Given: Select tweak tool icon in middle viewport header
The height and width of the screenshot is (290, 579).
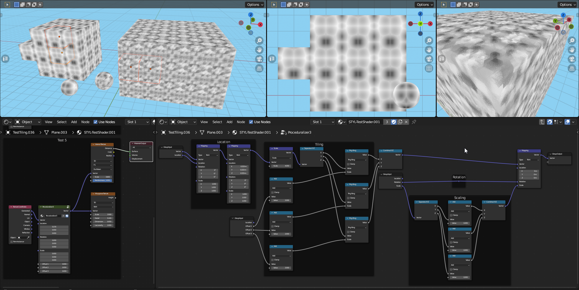Looking at the screenshot, I should (x=274, y=5).
